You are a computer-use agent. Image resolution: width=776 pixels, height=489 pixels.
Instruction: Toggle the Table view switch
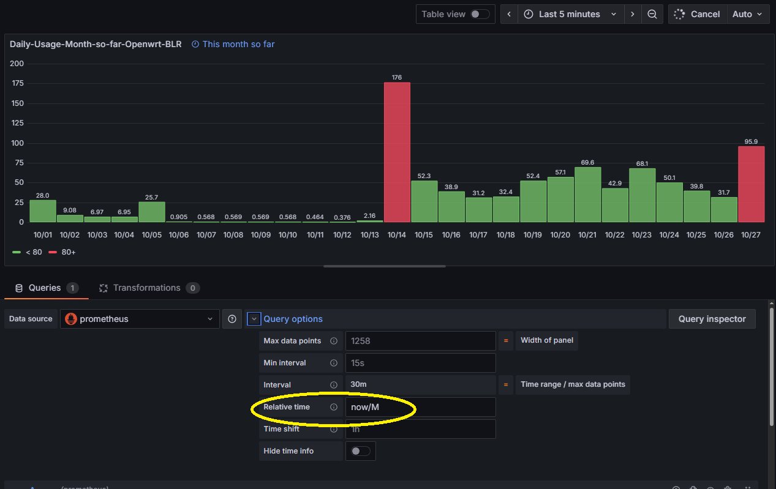(480, 14)
